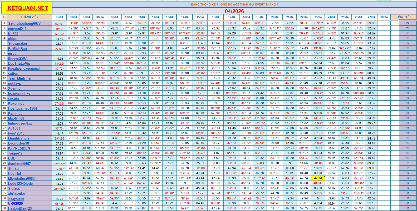Open member link cocain

click(13, 98)
